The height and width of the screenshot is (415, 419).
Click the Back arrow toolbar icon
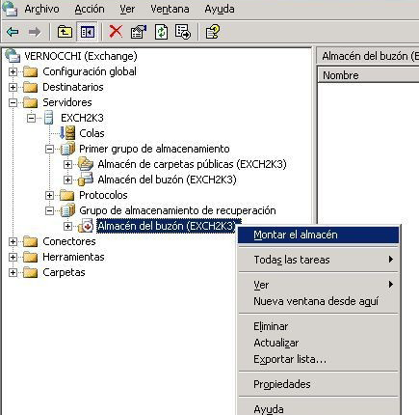13,32
